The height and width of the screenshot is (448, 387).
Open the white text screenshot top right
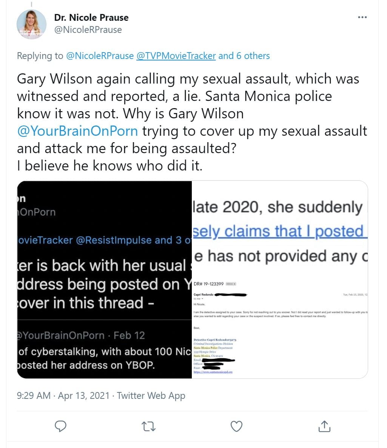280,231
